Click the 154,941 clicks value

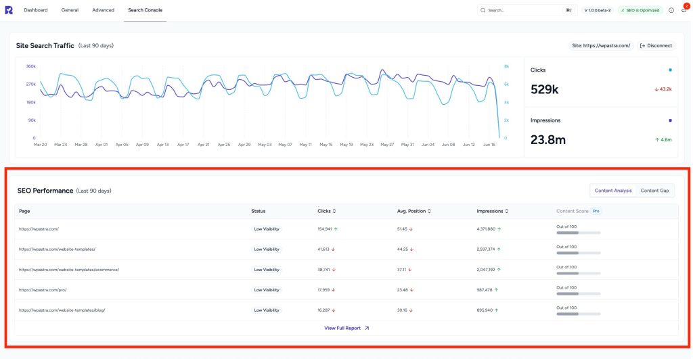point(325,229)
